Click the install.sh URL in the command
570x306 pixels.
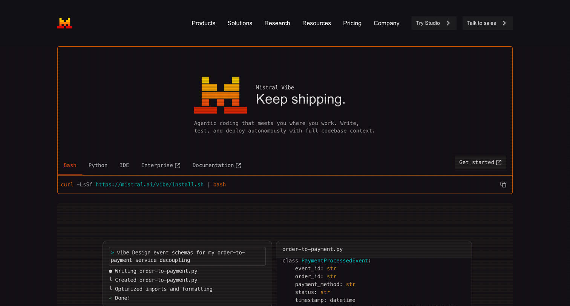click(150, 185)
